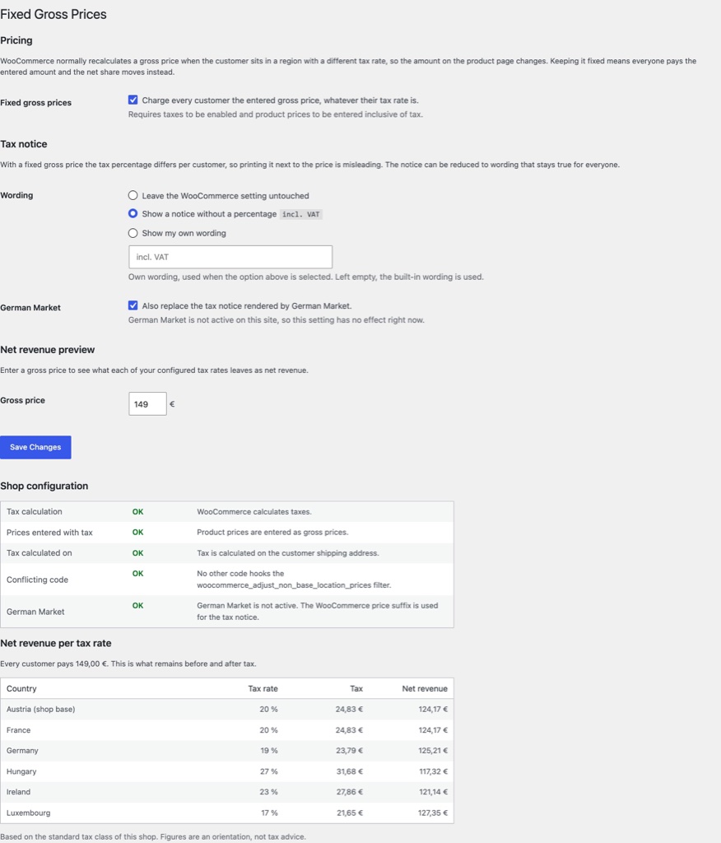
Task: Click Germany's 125,21 € net revenue
Action: (x=433, y=751)
